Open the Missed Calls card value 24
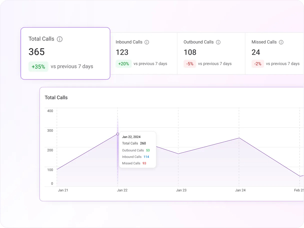This screenshot has height=228, width=304. [256, 52]
